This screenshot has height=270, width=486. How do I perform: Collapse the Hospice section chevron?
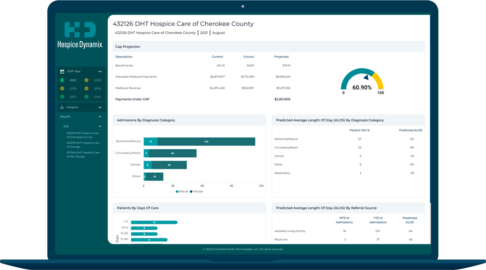[100, 107]
